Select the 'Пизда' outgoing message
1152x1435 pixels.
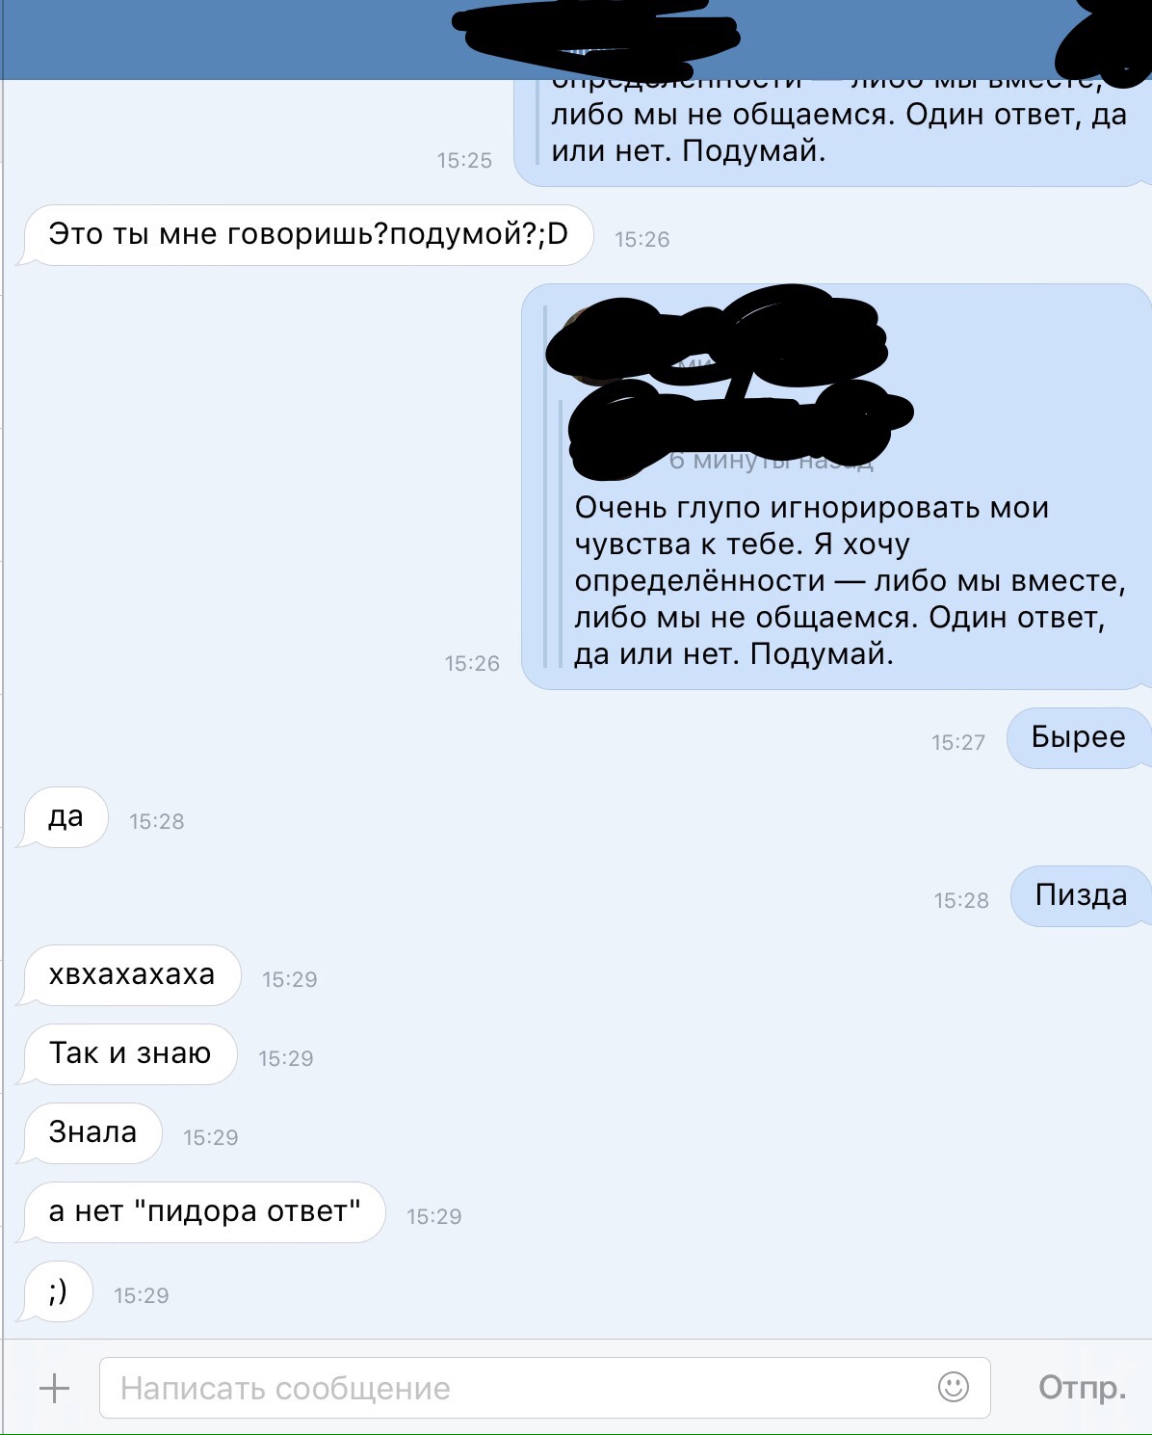pyautogui.click(x=1081, y=896)
